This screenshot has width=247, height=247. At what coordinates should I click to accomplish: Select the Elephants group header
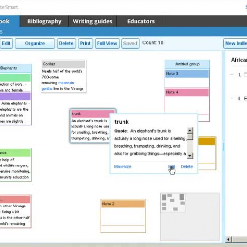(15, 68)
